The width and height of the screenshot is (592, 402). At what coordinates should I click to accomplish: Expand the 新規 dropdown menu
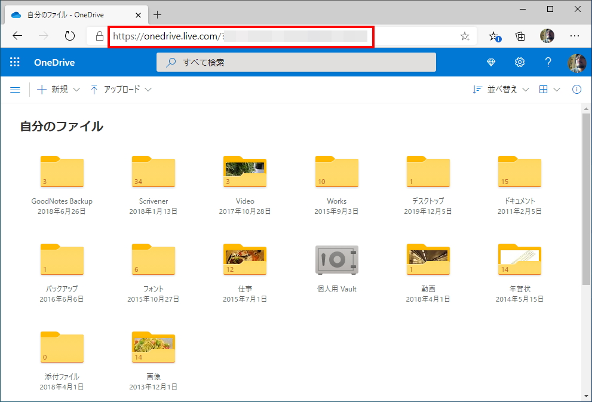pos(59,90)
